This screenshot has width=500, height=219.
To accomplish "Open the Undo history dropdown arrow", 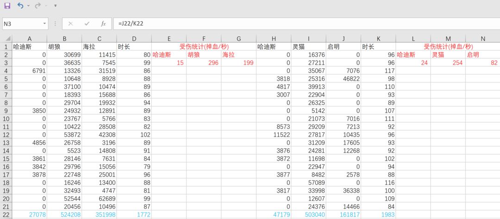I will coord(28,6).
